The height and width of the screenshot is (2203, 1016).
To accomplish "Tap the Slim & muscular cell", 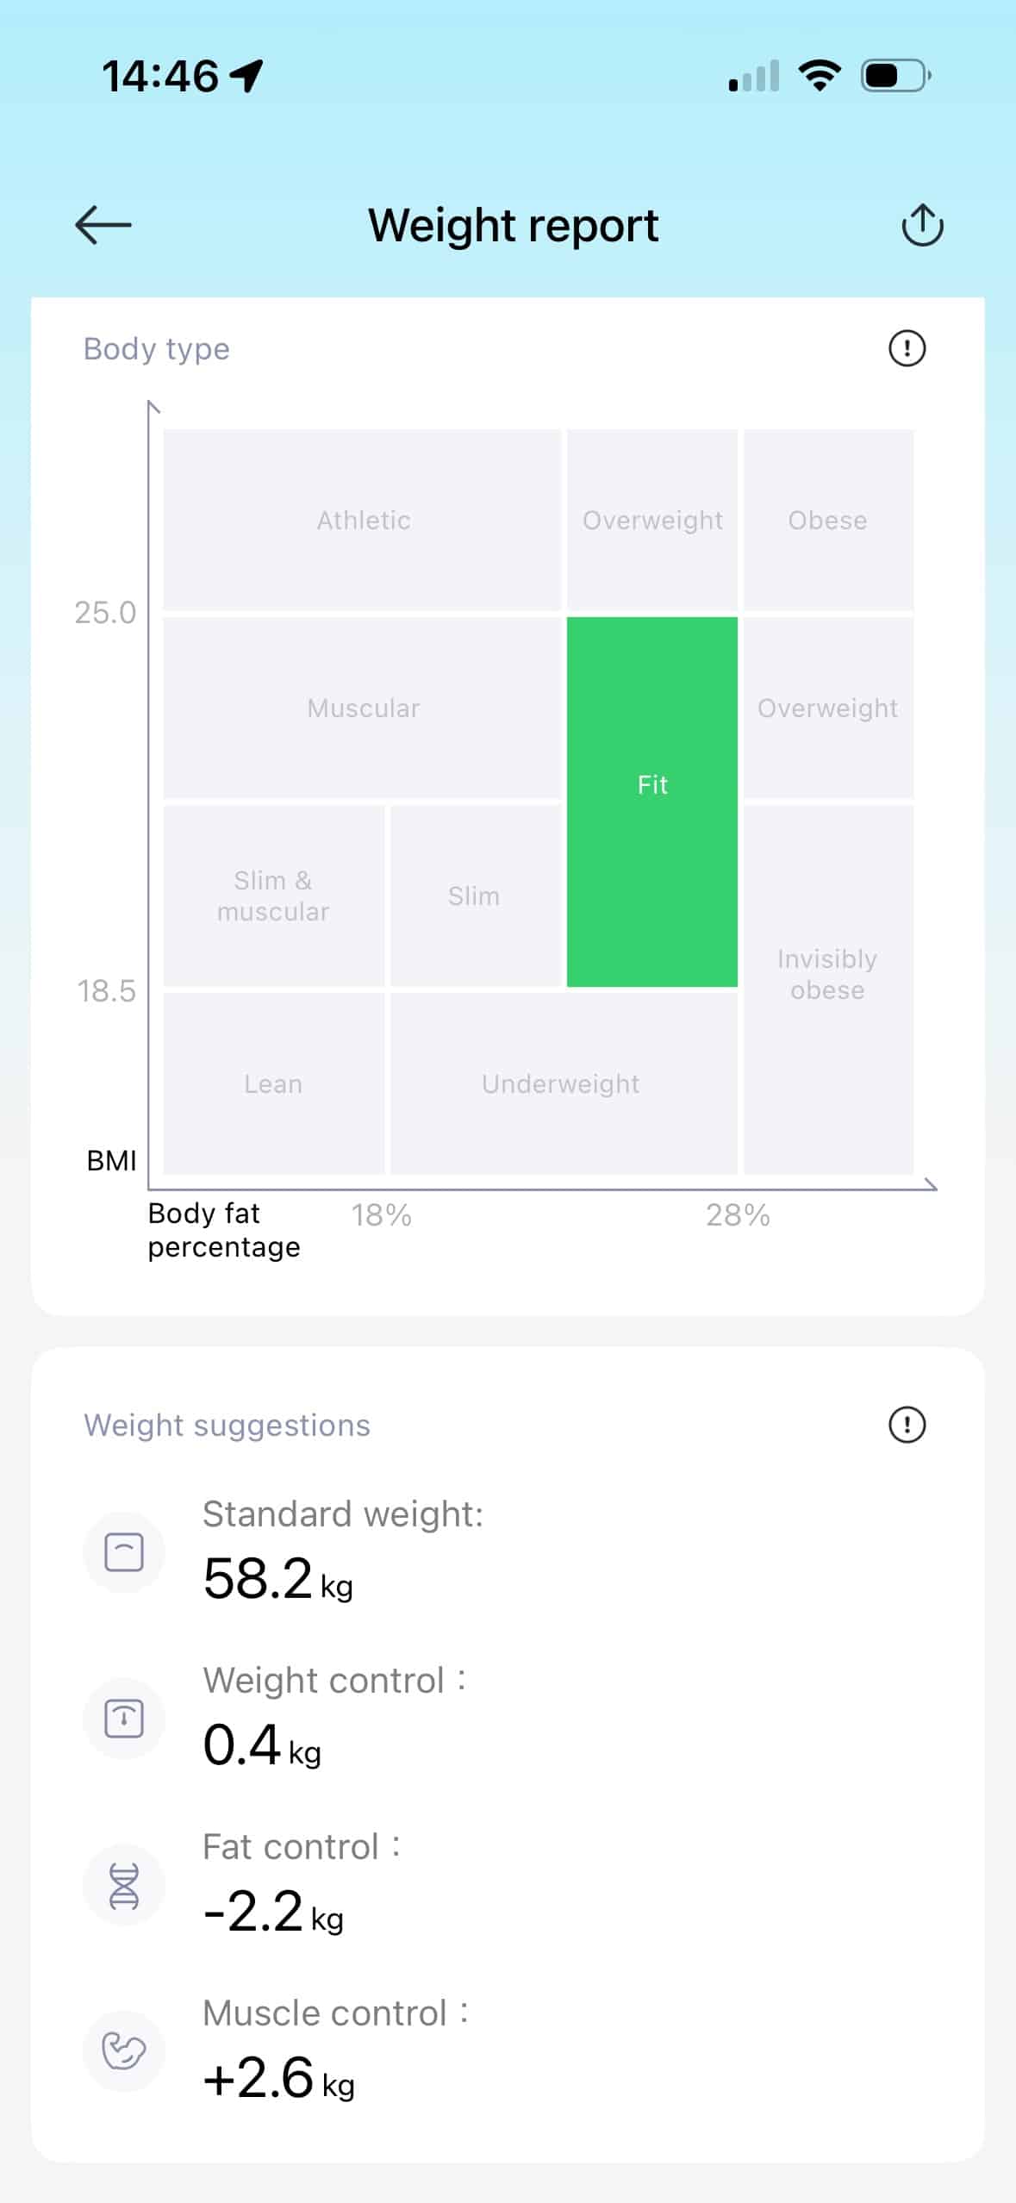I will (x=273, y=896).
